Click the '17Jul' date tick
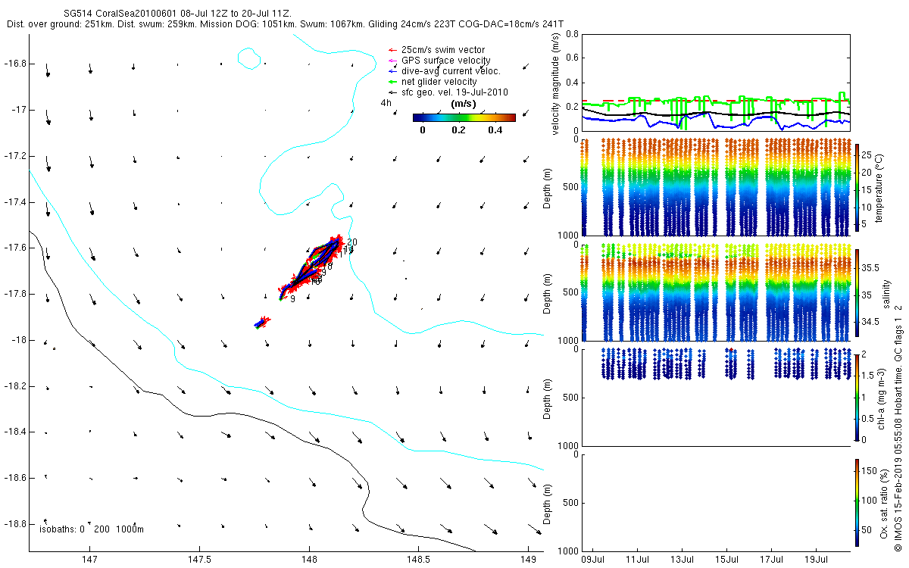Screen dimensions: 909x568 [772, 560]
